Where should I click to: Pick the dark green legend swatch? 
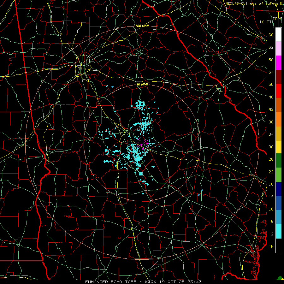279,160
